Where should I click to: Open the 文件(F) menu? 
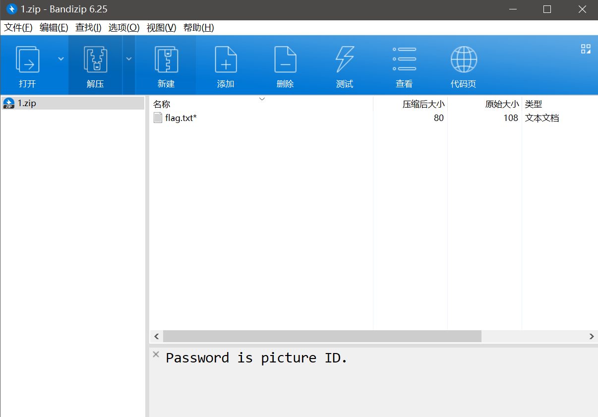click(x=18, y=28)
